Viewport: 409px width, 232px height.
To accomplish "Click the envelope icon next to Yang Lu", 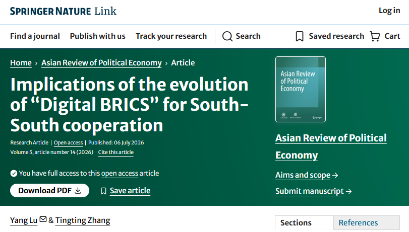I will [43, 219].
